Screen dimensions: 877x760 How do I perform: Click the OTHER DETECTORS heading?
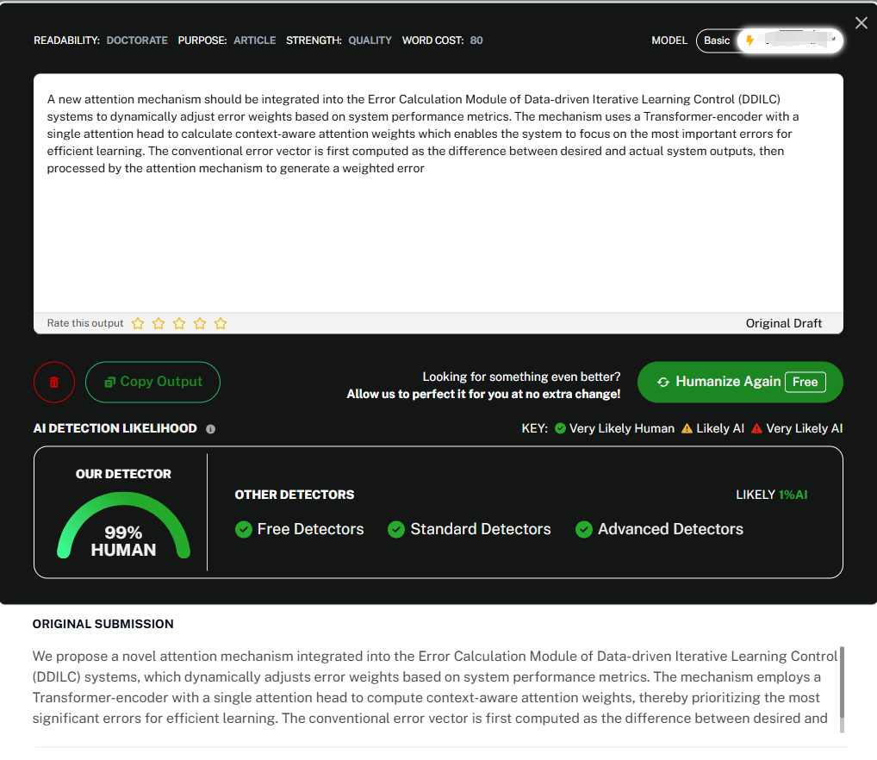294,495
